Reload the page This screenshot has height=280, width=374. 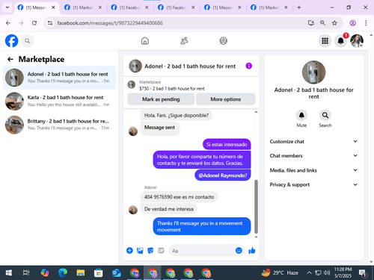[x=34, y=23]
